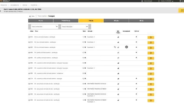Image resolution: width=184 pixels, height=103 pixels.
Task: Expand the estribo extracção/reposição 0,8 row
Action: [x=29, y=68]
